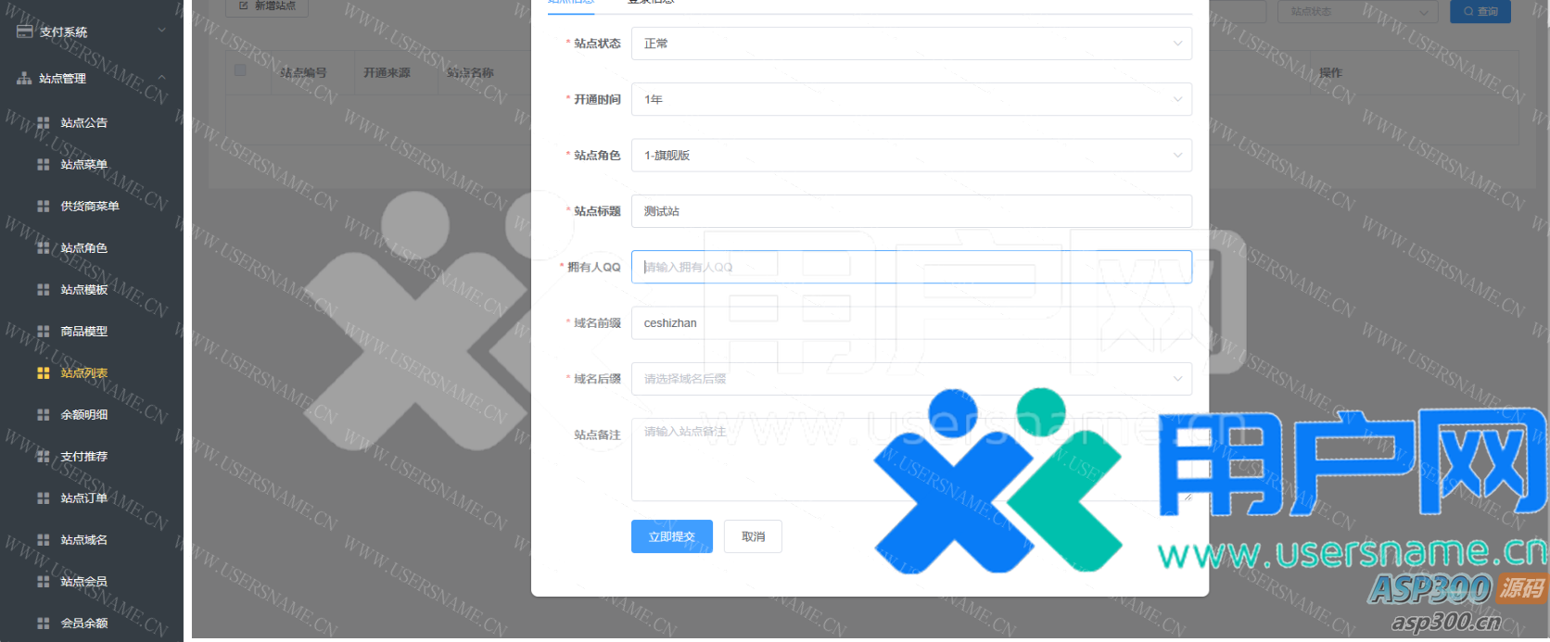Submit the form with 立即提交

(672, 536)
